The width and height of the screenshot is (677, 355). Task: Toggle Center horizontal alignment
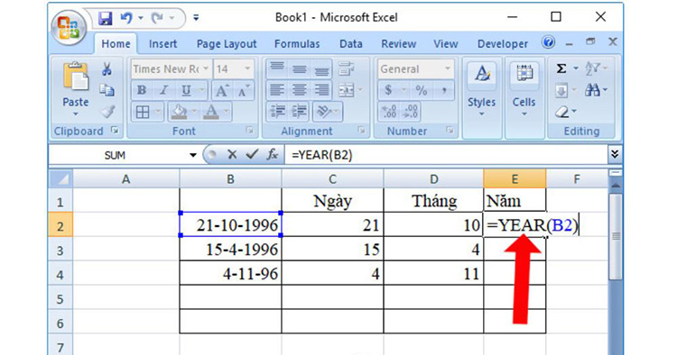point(299,90)
